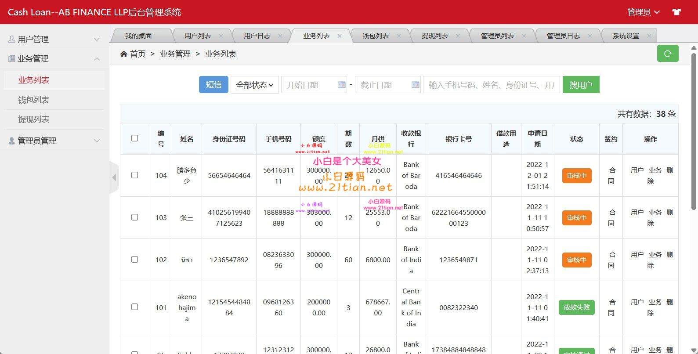Click 业务 action link in row 102

pos(655,254)
